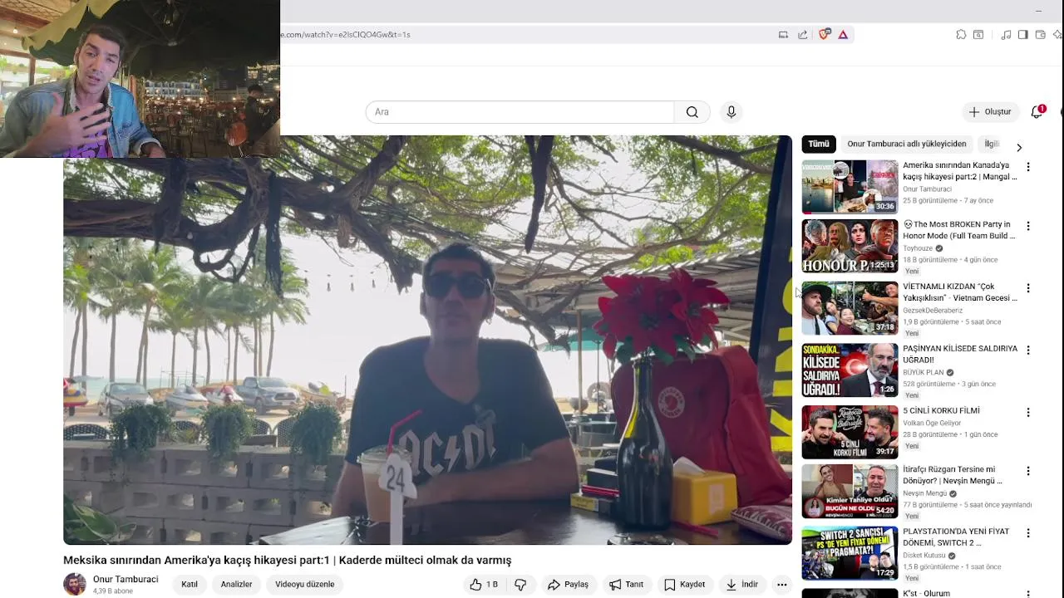Open Disket Kutusu channel link
The width and height of the screenshot is (1064, 598).
point(924,556)
